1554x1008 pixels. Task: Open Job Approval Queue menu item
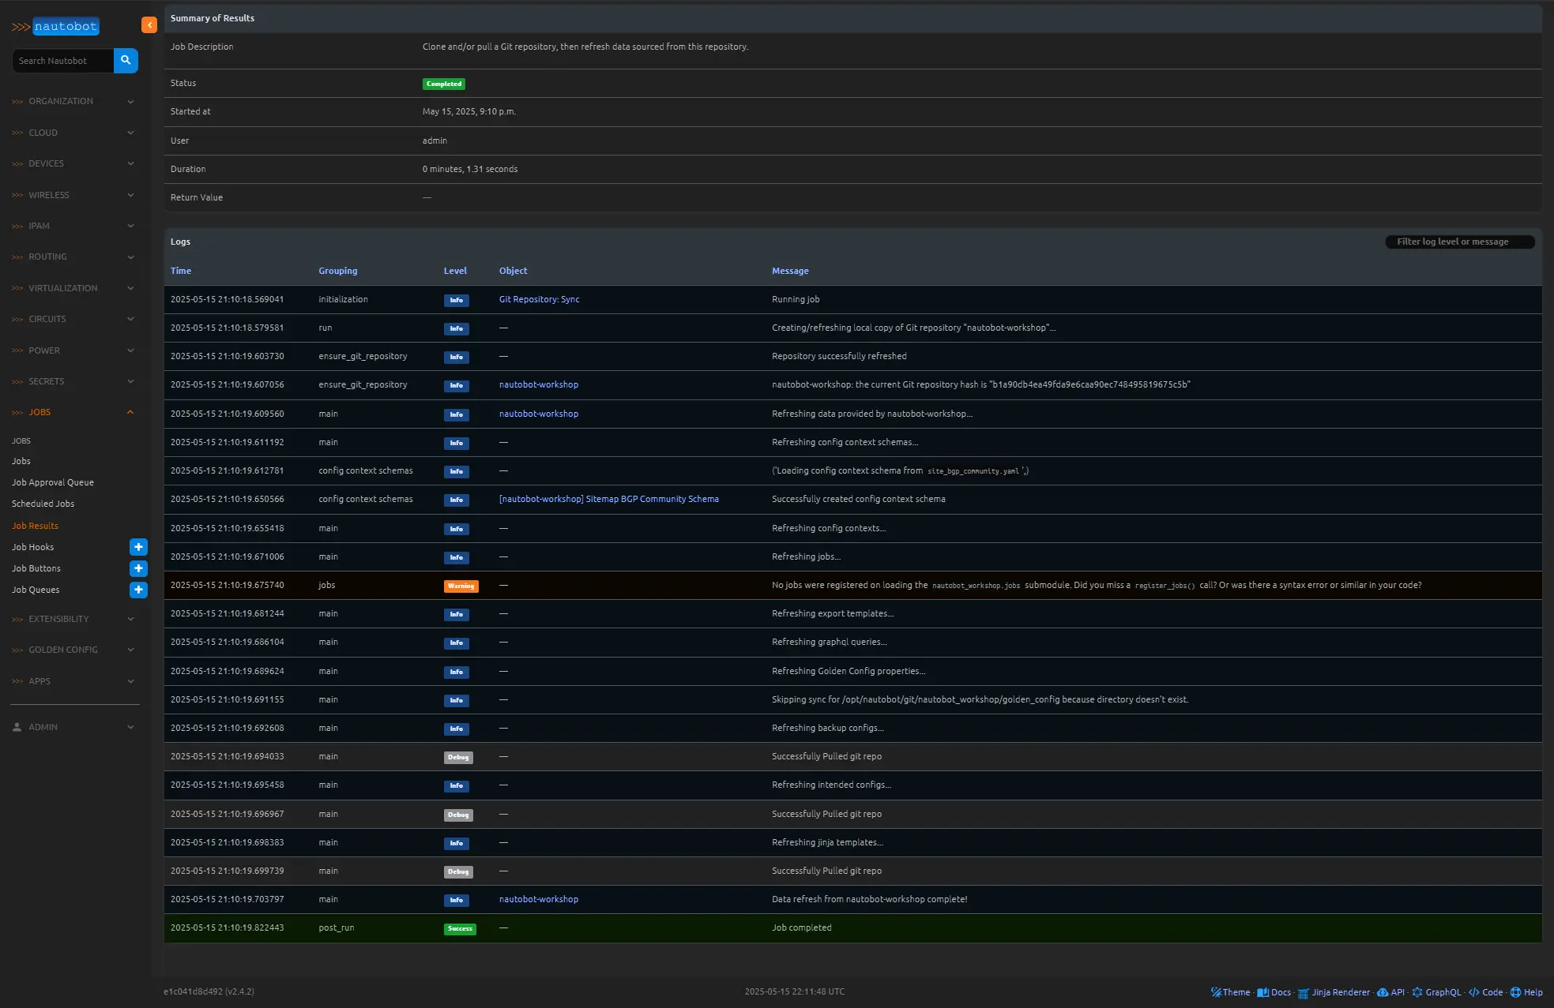pos(52,482)
